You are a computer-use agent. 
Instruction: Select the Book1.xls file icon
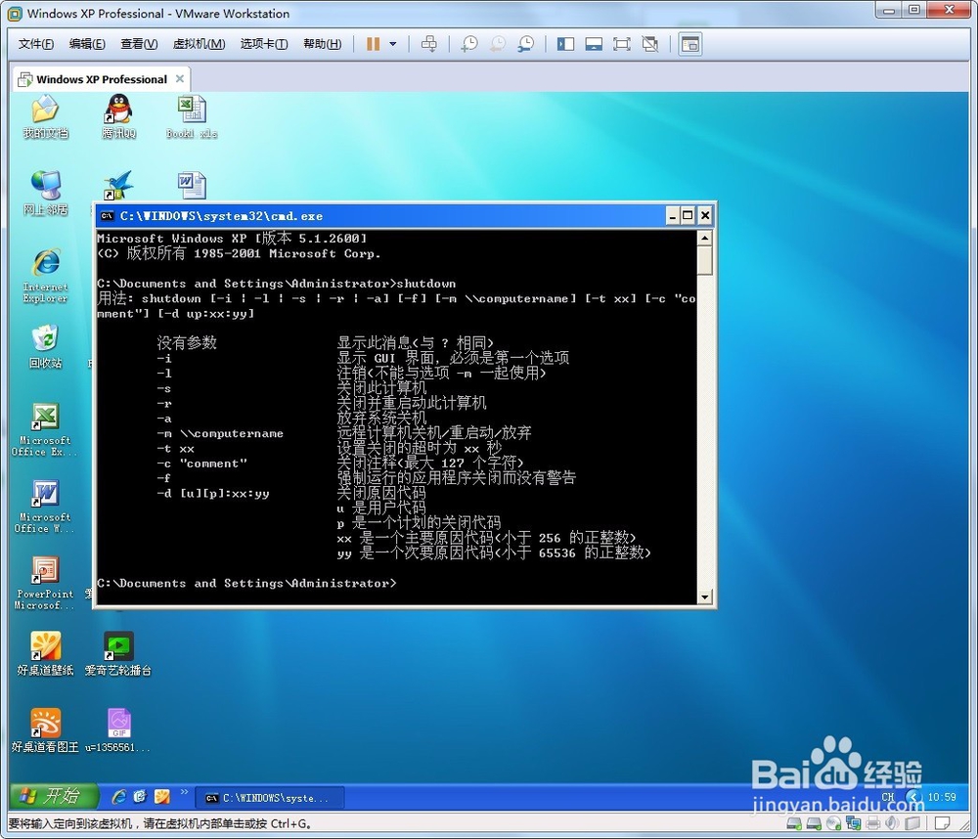pyautogui.click(x=192, y=116)
